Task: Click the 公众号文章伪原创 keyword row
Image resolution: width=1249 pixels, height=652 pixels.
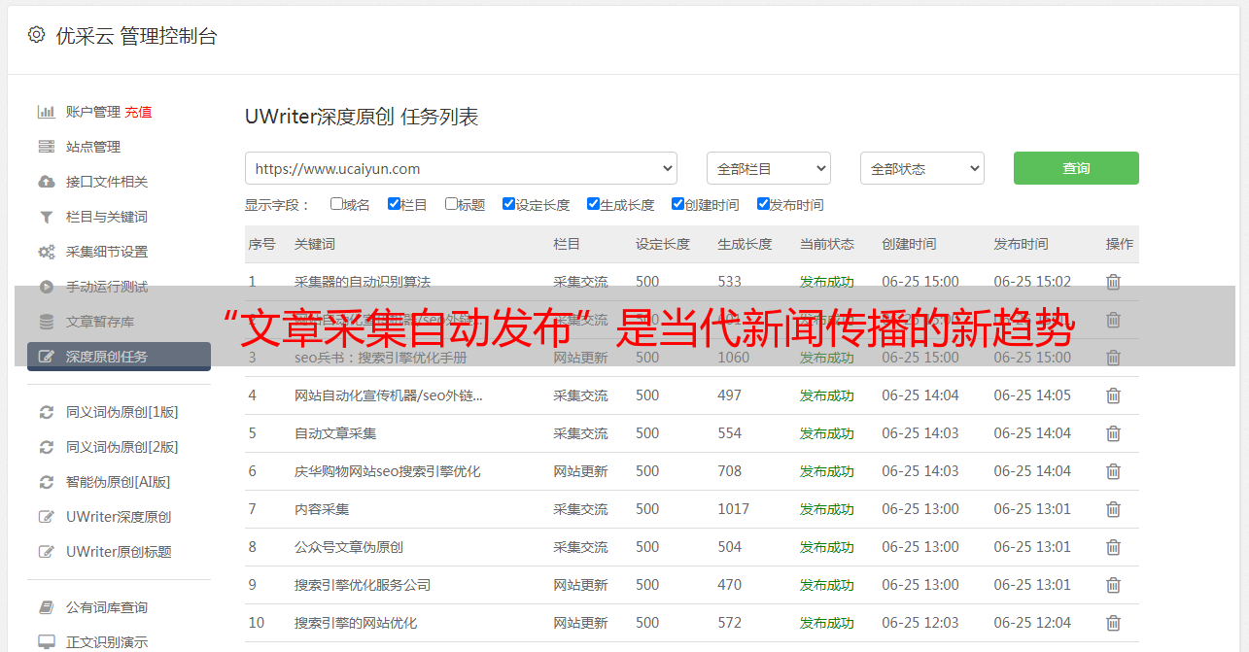Action: [x=349, y=547]
